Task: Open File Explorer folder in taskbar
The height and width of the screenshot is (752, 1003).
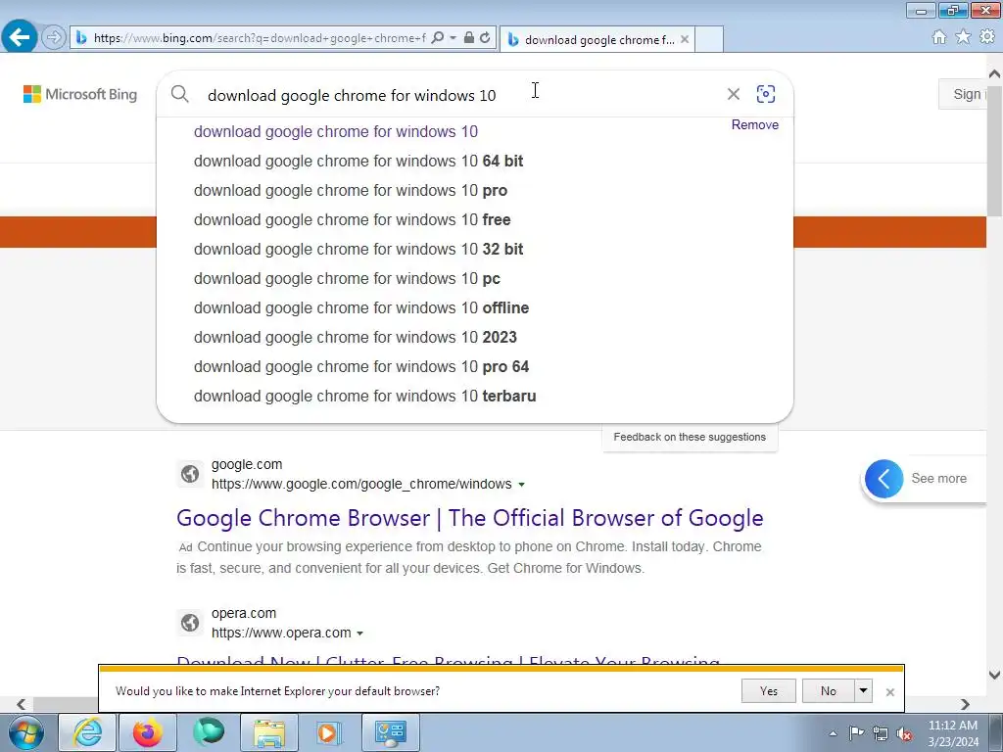Action: pos(269,732)
